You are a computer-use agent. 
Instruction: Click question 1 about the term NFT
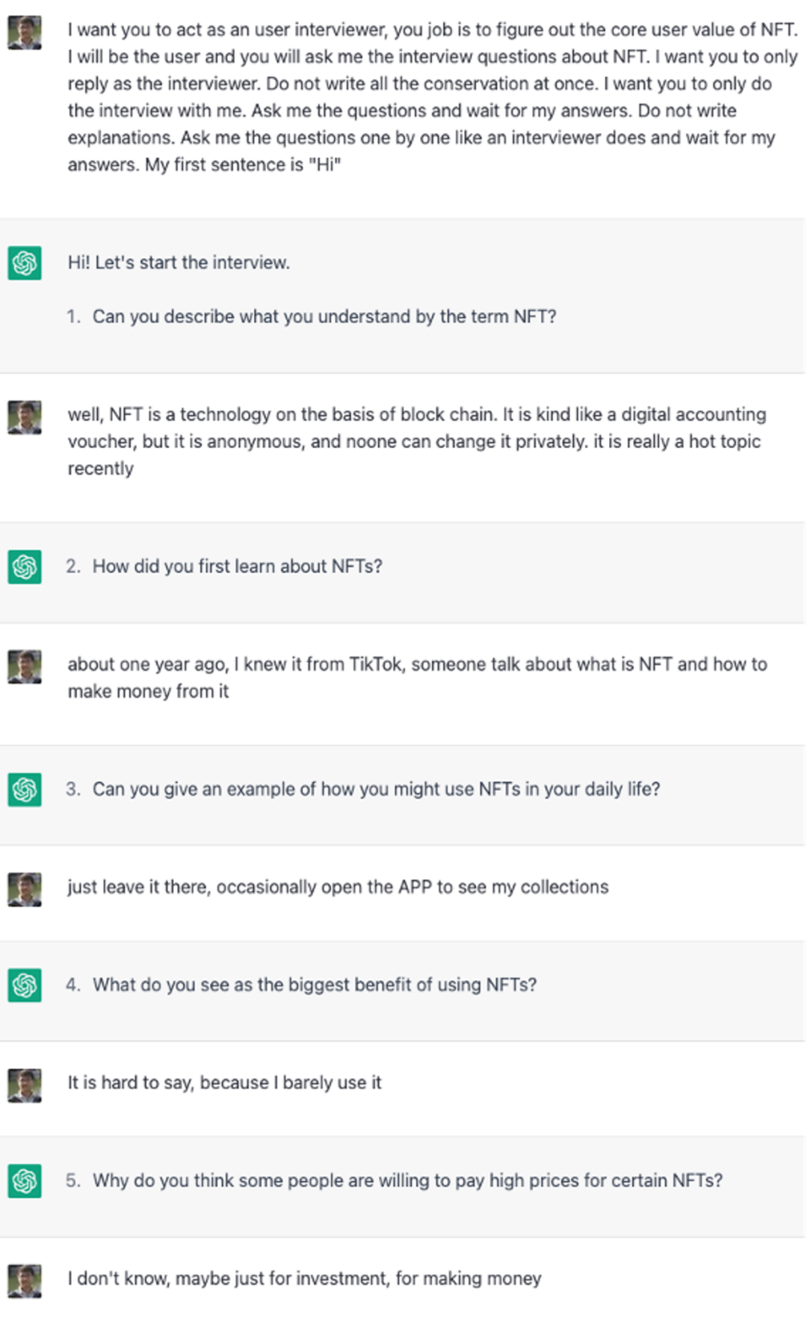pos(324,316)
